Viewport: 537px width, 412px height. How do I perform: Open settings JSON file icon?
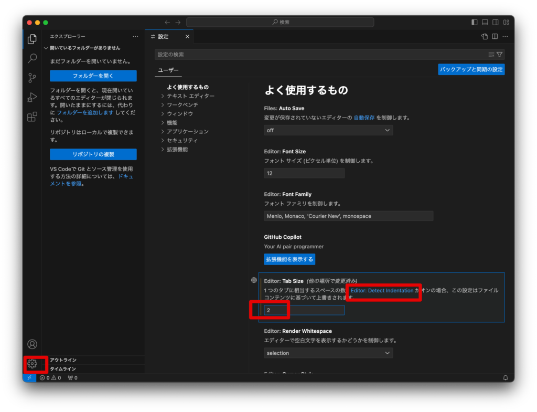click(484, 36)
